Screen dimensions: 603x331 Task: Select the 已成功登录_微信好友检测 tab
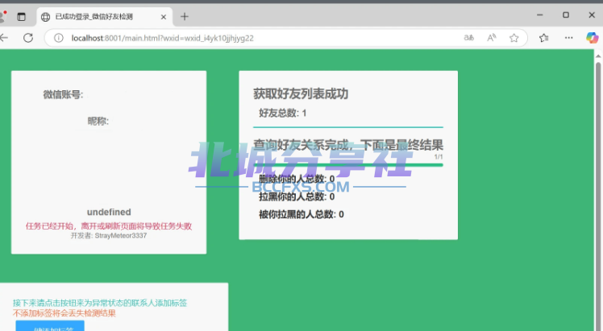[104, 17]
